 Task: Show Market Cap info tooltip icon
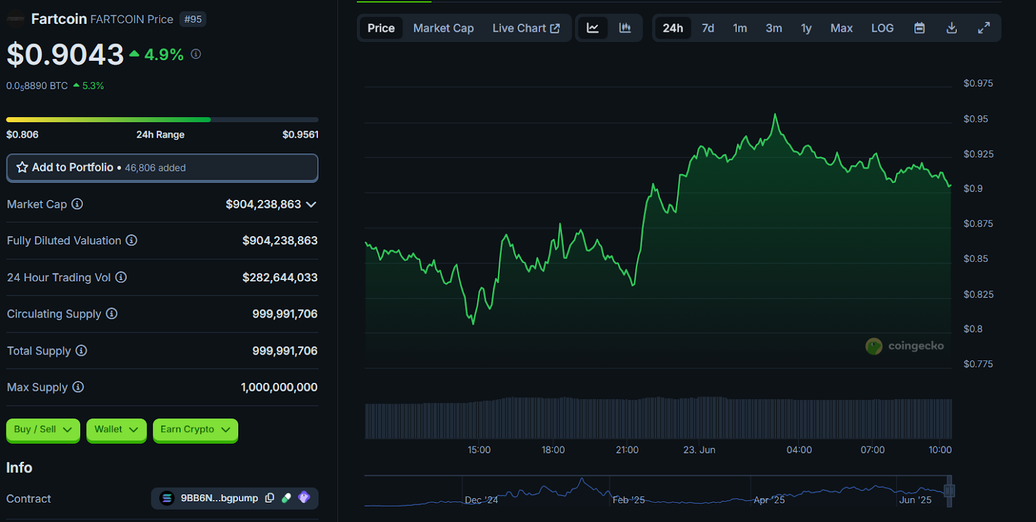click(77, 204)
